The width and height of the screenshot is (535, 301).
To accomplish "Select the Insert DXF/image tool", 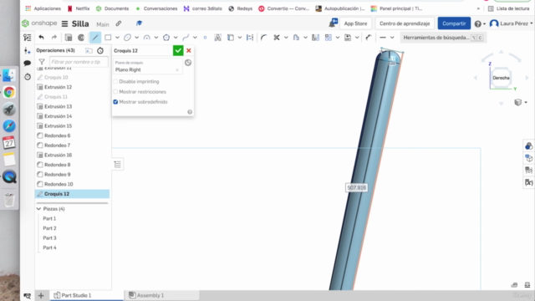I will point(348,38).
